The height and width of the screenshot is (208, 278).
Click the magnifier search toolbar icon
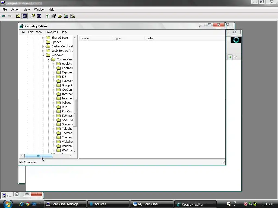coord(66,16)
